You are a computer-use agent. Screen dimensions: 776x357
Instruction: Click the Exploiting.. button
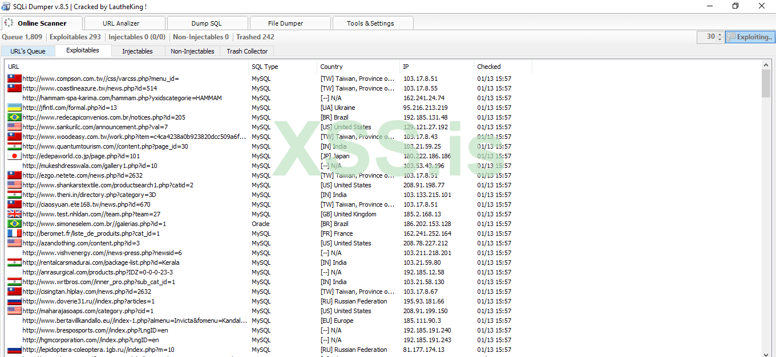point(750,37)
